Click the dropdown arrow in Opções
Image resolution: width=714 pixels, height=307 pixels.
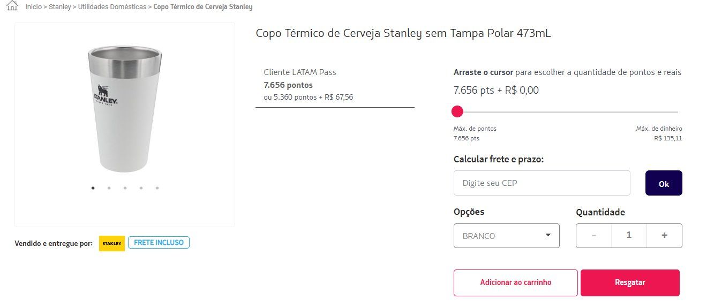click(548, 235)
